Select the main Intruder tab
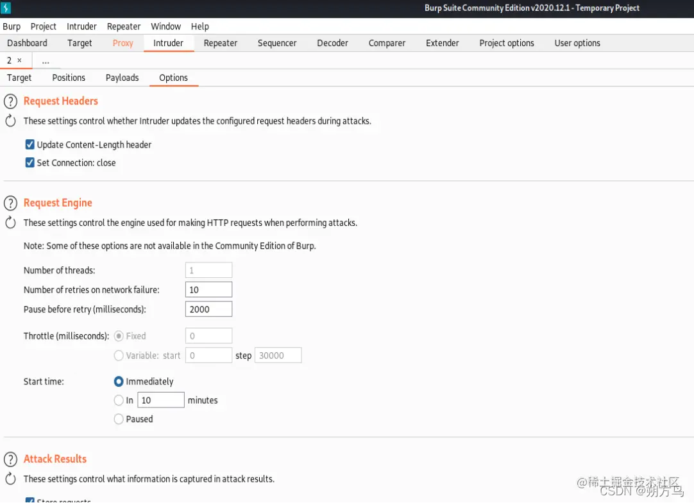This screenshot has width=694, height=503. coord(168,43)
